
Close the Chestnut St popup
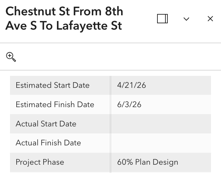pyautogui.click(x=210, y=19)
